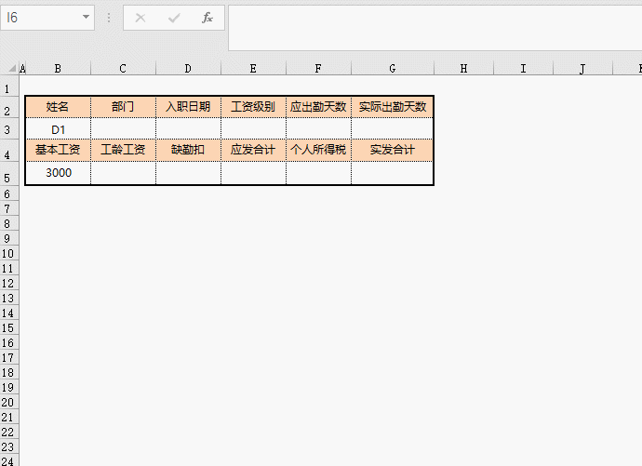This screenshot has height=466, width=642.
Task: Select row 10 header
Action: [x=7, y=254]
